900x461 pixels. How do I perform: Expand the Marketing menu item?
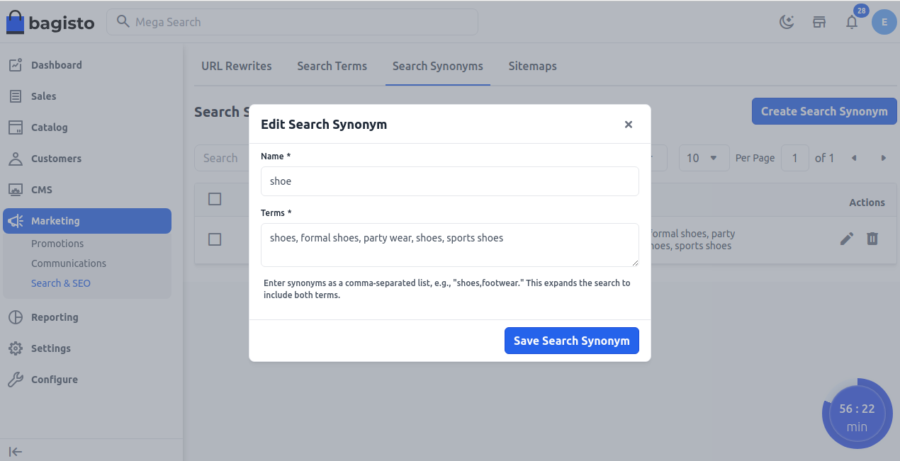(57, 220)
